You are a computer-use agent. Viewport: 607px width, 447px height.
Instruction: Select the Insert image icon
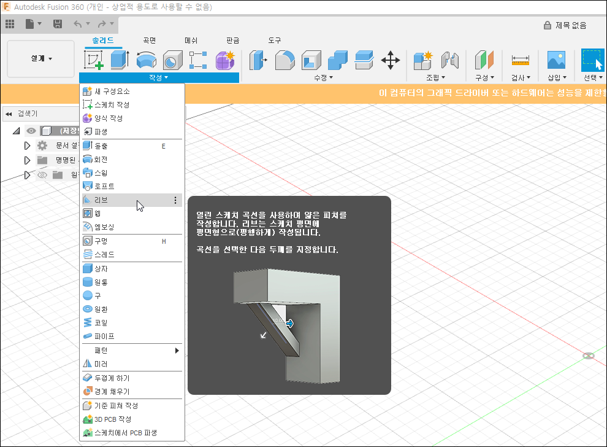tap(556, 60)
